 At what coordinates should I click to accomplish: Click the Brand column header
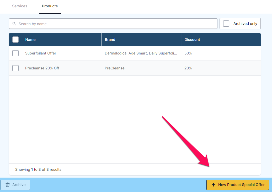(x=110, y=40)
